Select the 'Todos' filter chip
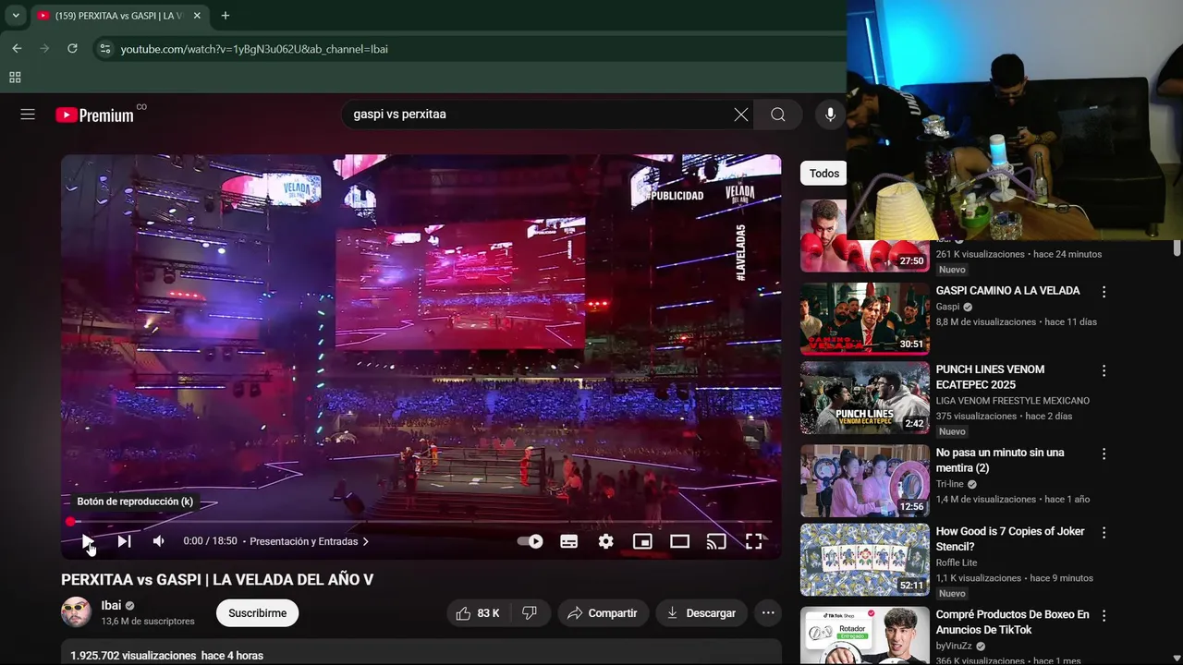The width and height of the screenshot is (1183, 665). (x=823, y=173)
